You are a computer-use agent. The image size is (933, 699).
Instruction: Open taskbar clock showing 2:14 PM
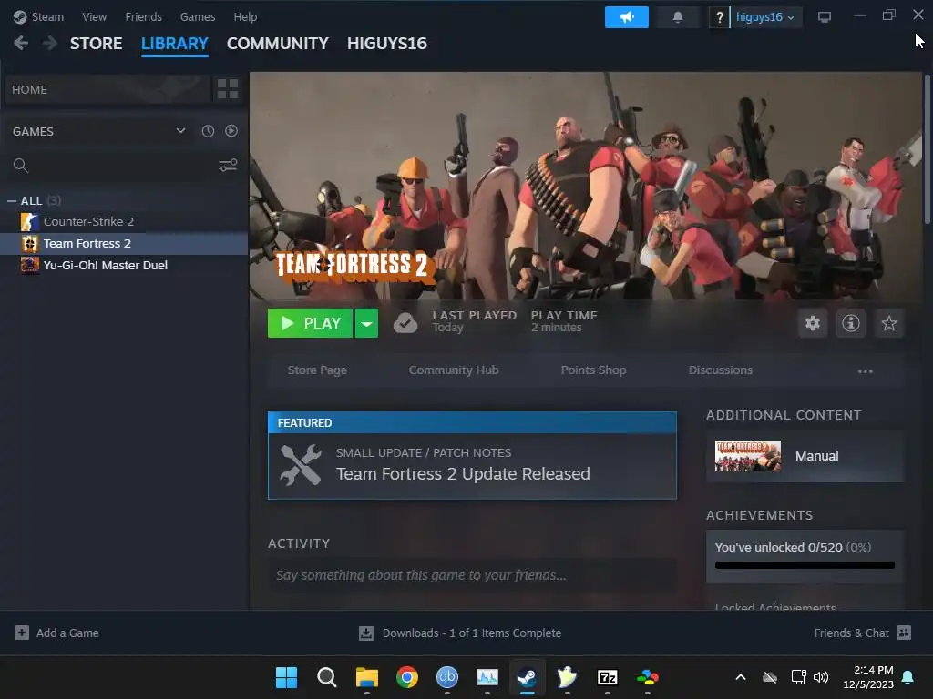point(868,677)
